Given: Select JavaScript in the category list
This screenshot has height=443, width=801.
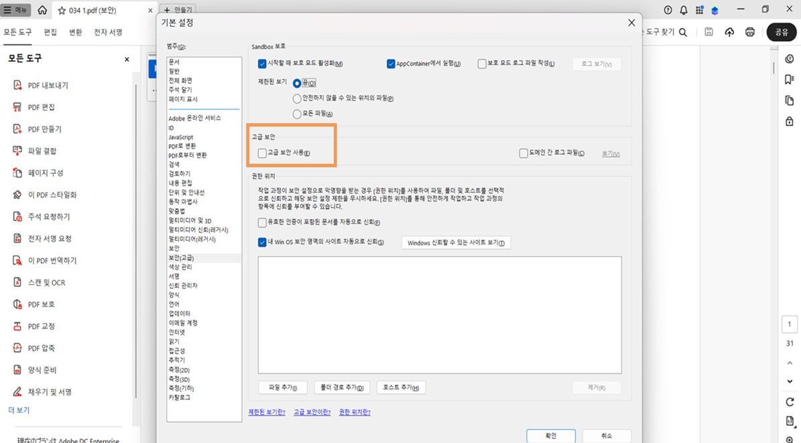Looking at the screenshot, I should pos(181,137).
